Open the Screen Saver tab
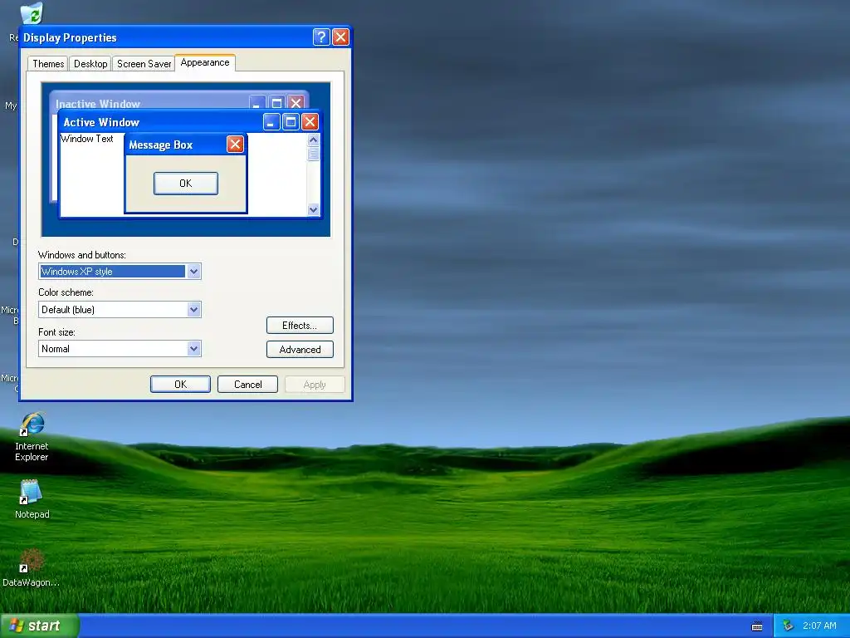The image size is (850, 638). (x=144, y=64)
